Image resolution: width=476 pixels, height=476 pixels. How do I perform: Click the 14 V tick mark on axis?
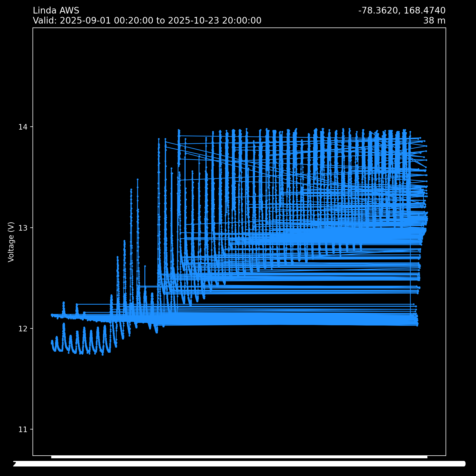pyautogui.click(x=32, y=127)
